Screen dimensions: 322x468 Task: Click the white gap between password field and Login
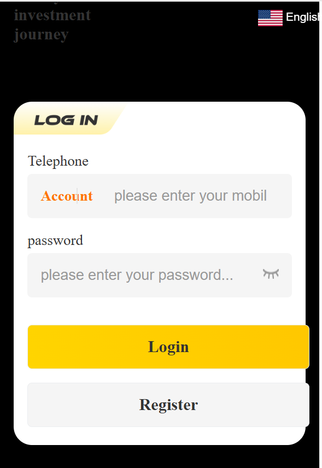(x=160, y=311)
